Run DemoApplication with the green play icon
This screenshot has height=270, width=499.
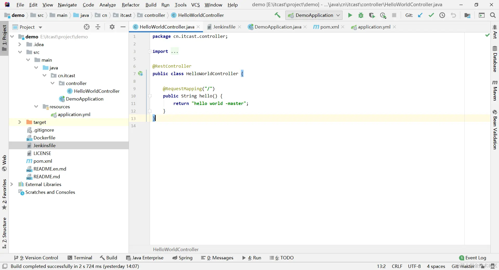point(350,15)
